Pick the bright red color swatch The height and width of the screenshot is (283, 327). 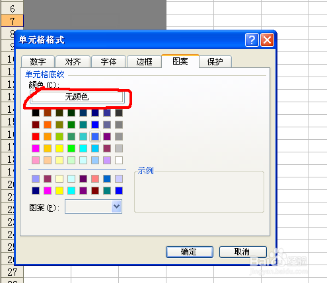tap(36, 137)
